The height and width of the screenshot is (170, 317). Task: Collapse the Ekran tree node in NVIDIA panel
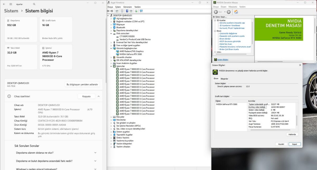click(215, 31)
